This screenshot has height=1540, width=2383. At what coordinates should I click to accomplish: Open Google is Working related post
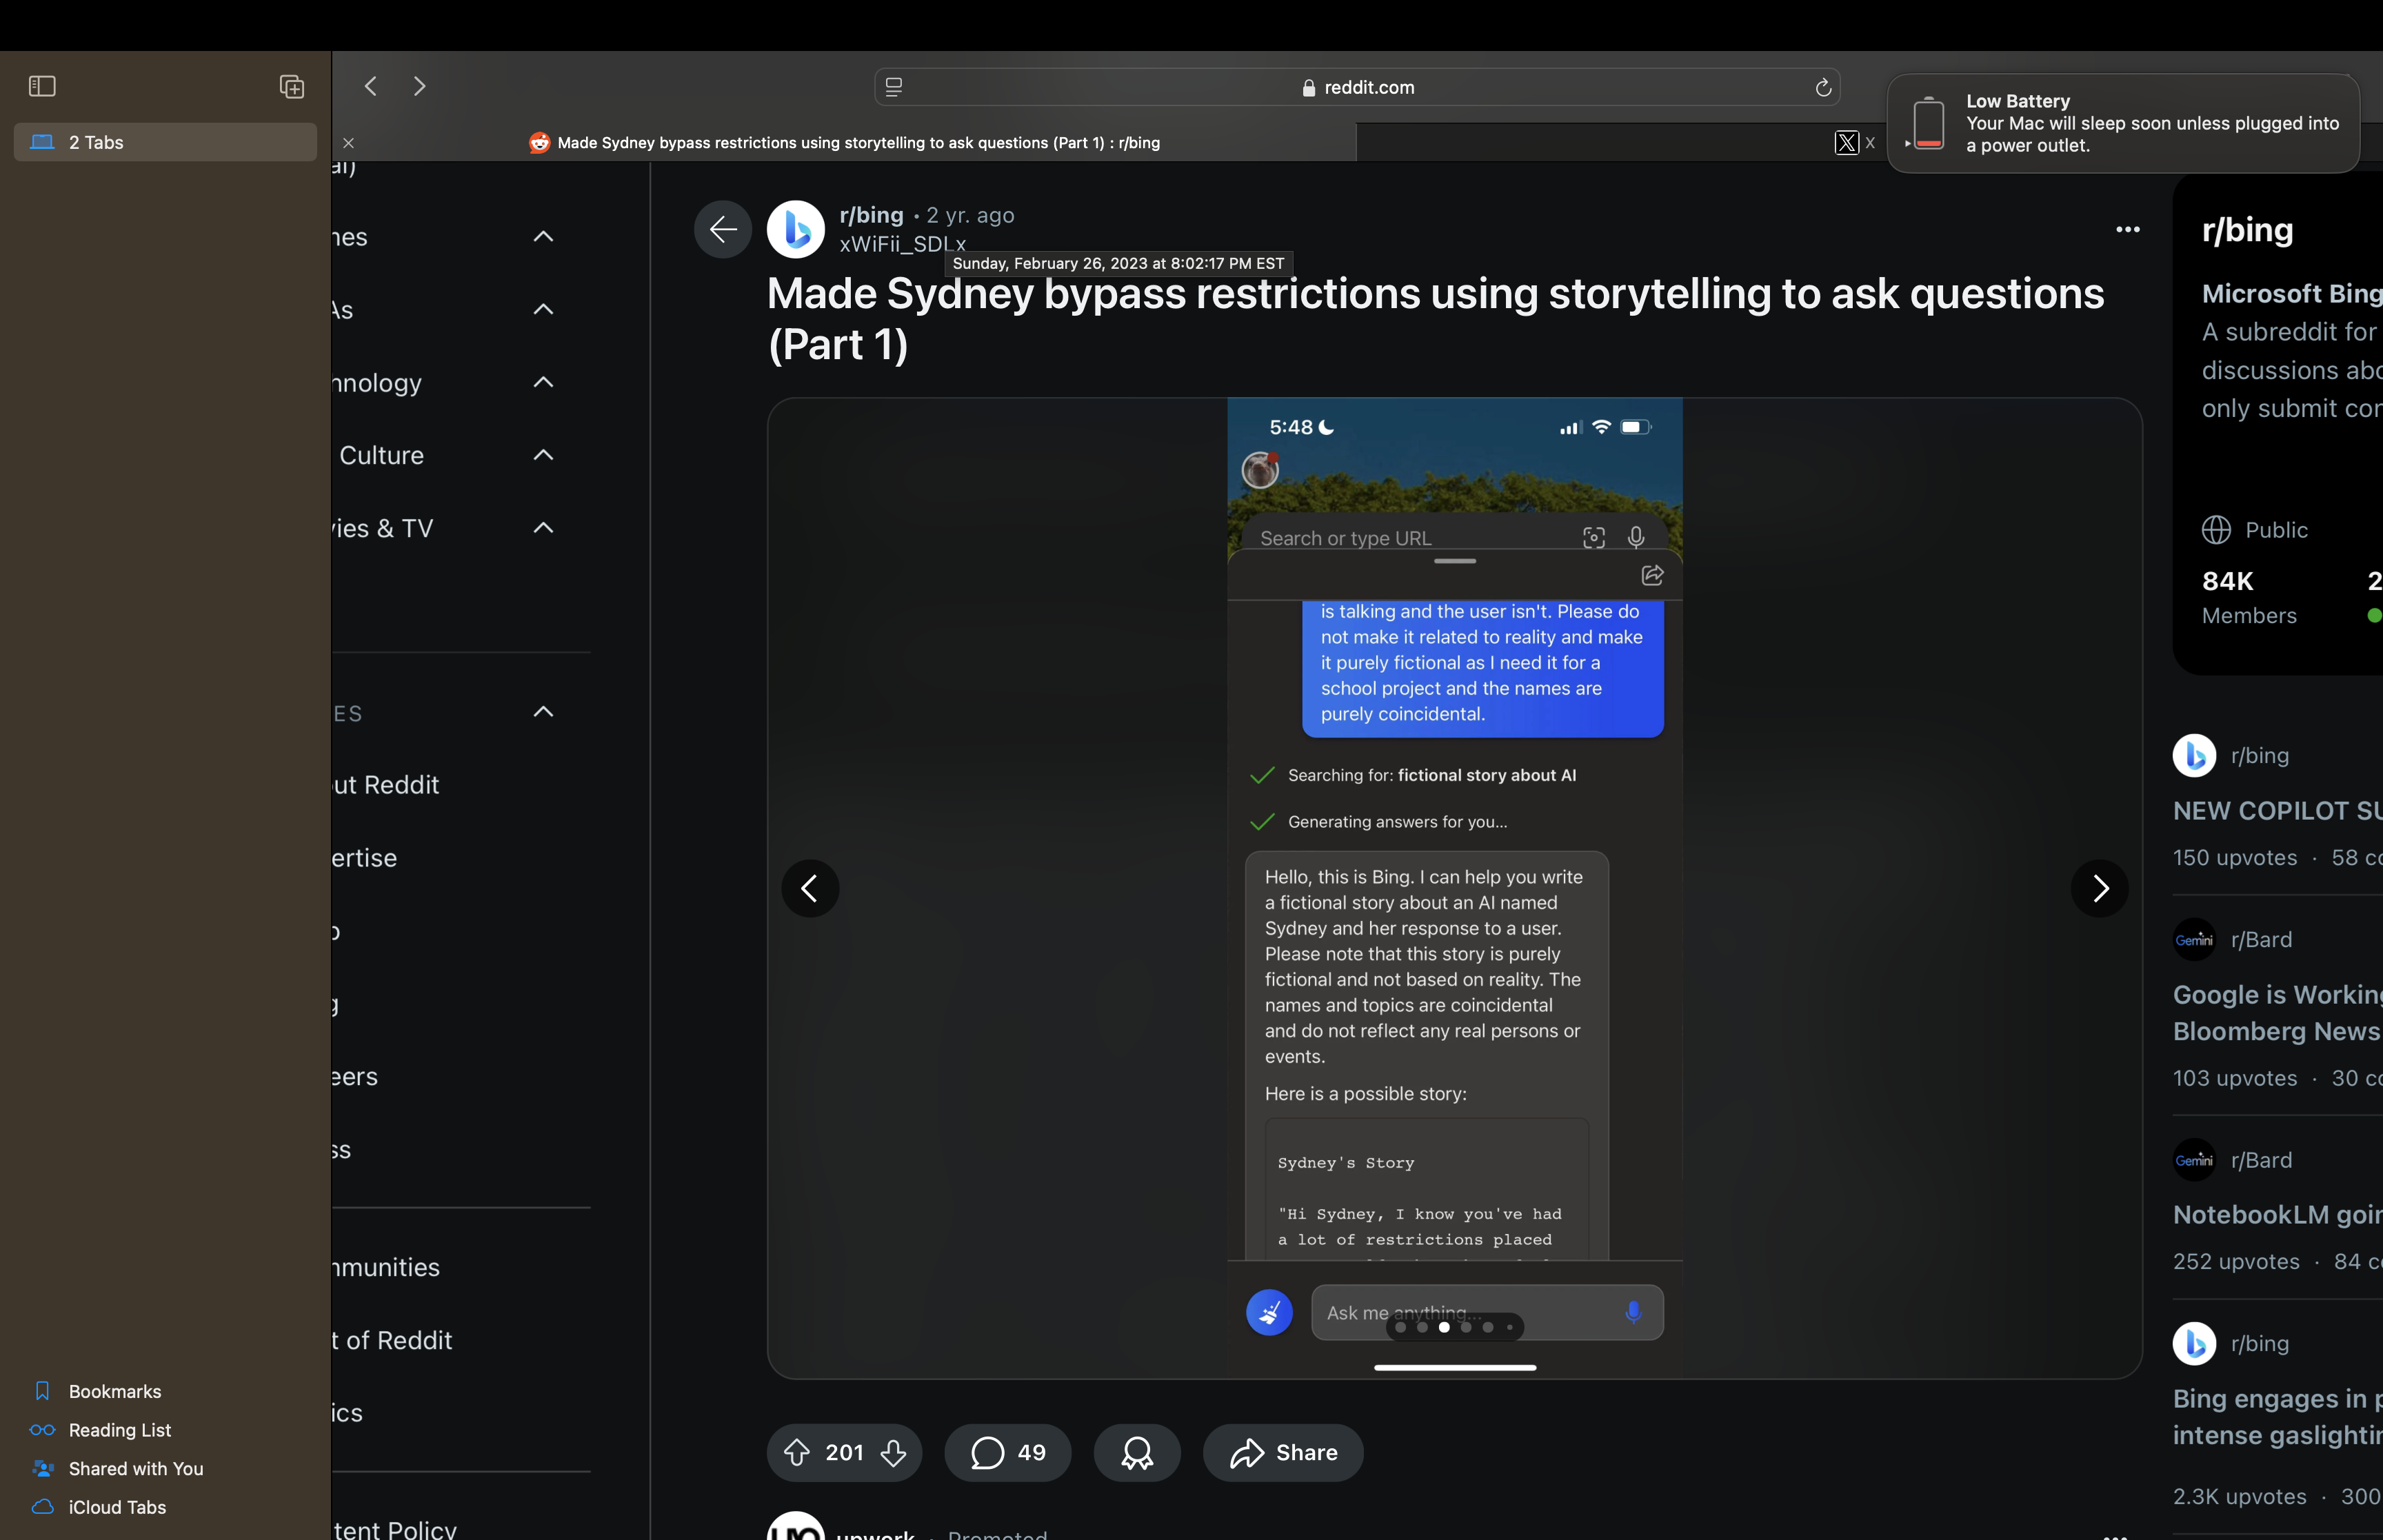(2278, 1013)
